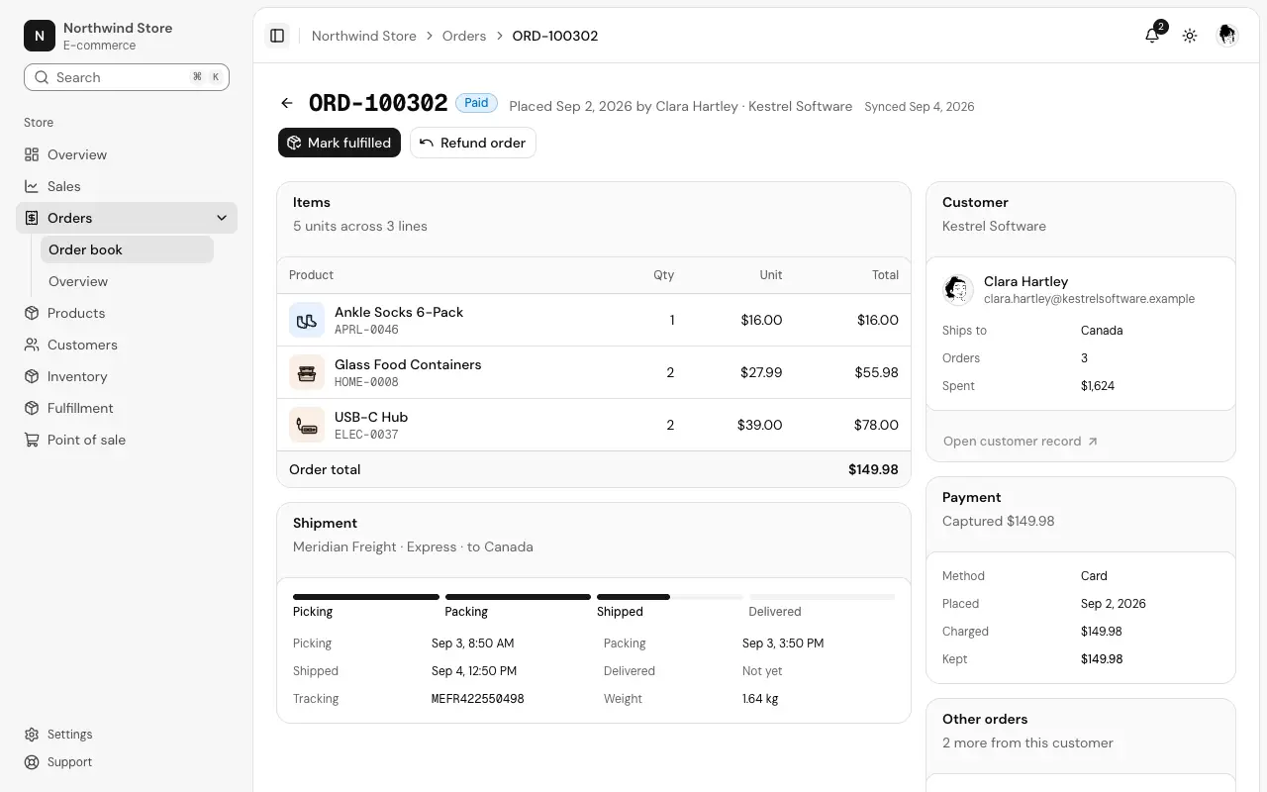Open the Products menu item
Viewport: 1267px width, 792px height.
tap(127, 313)
